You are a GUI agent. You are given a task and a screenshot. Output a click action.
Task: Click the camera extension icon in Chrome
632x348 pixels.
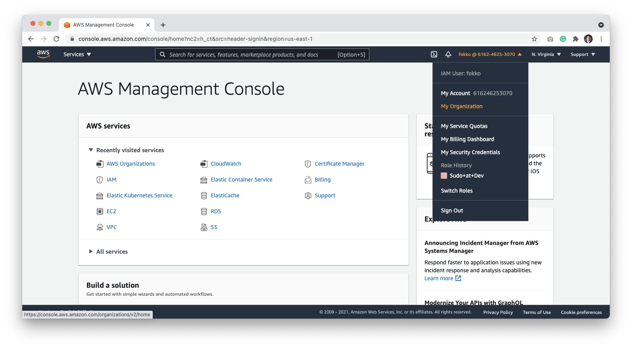click(550, 39)
